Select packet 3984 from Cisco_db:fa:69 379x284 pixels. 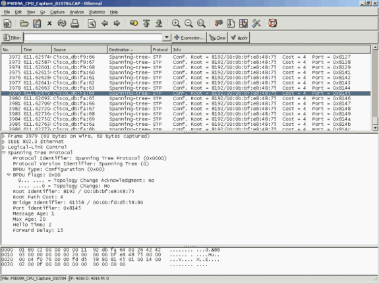tap(186, 119)
